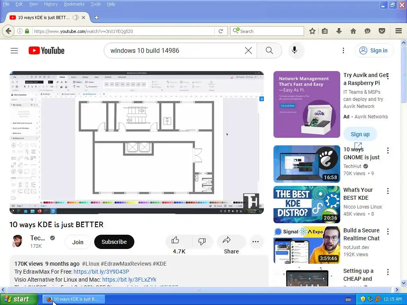Open options for Setting up a CHEAP video
The width and height of the screenshot is (407, 305).
pyautogui.click(x=388, y=272)
